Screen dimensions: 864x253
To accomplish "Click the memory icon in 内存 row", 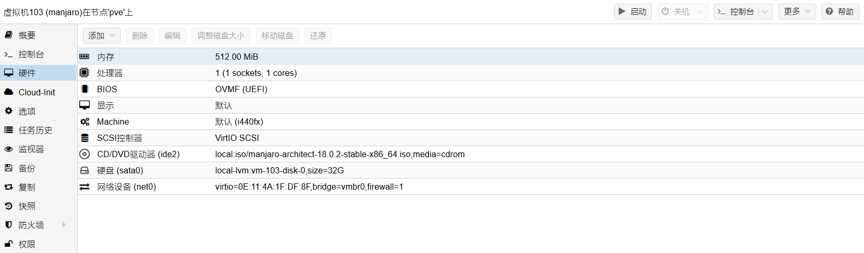I will coord(85,57).
